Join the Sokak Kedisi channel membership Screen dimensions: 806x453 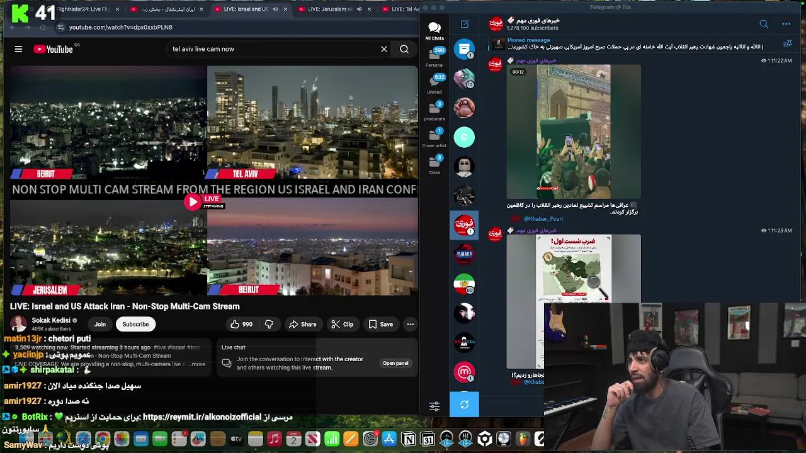(x=100, y=324)
